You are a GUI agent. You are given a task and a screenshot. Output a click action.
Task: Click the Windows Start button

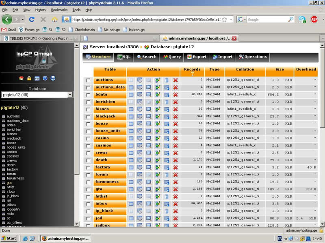coord(9,238)
